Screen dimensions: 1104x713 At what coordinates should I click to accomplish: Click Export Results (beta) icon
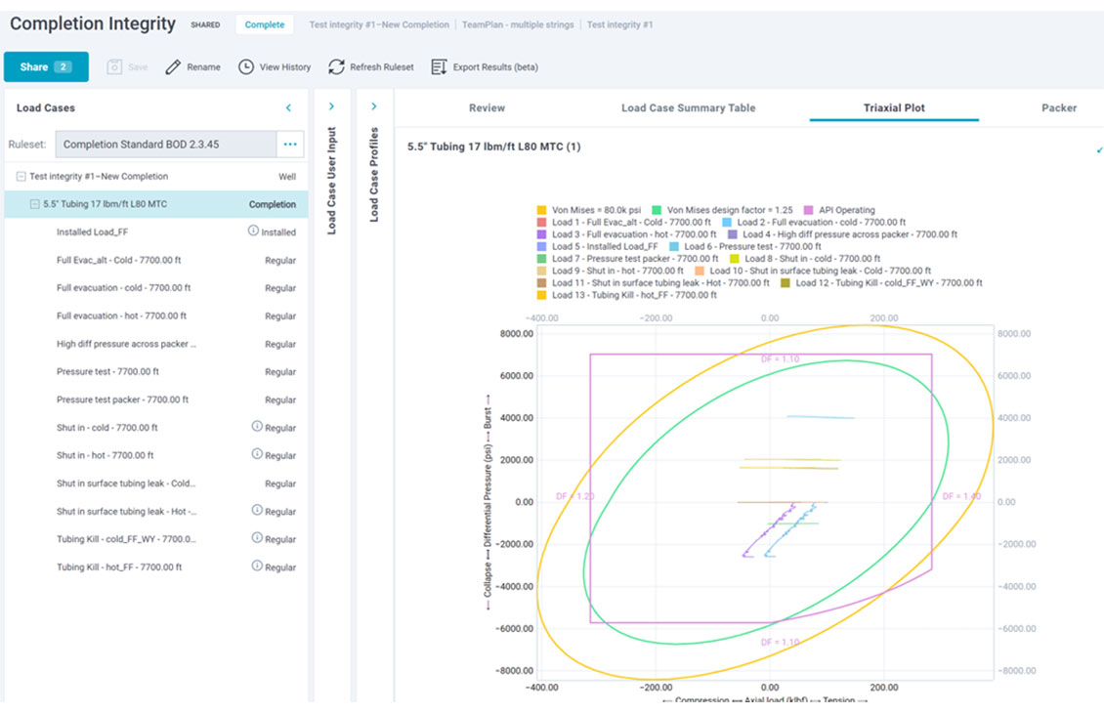[x=439, y=67]
